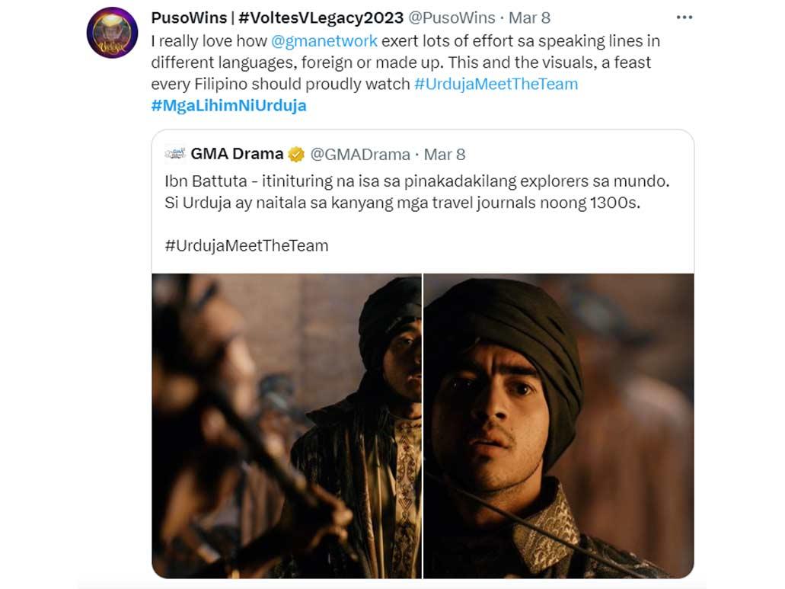Click 'every Filipino should proudly watch' text
Screen dimensions: 785x589
point(280,84)
